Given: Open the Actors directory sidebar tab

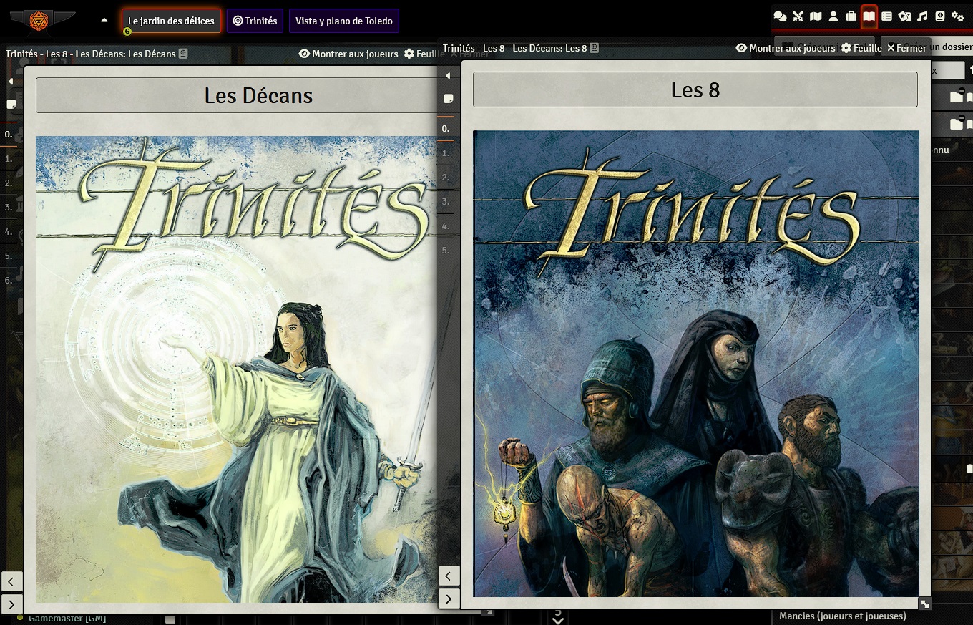Looking at the screenshot, I should tap(833, 16).
